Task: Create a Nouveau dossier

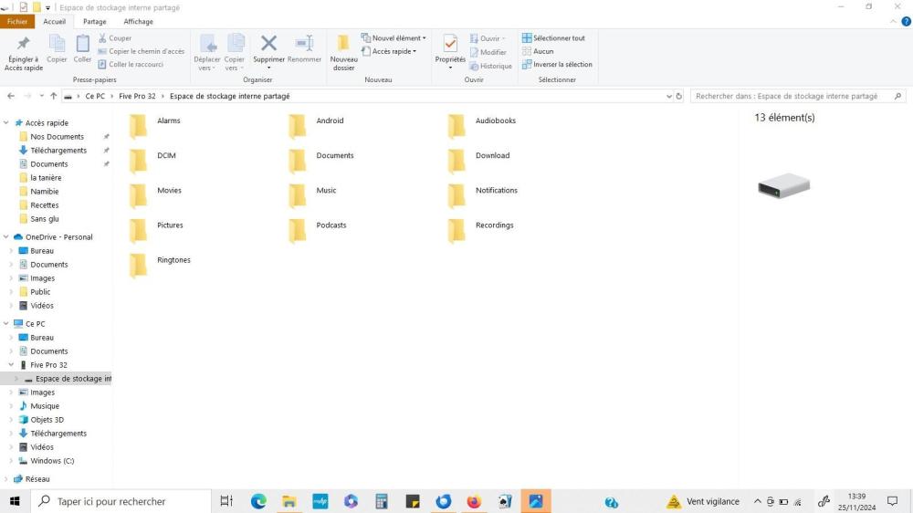Action: pos(343,52)
